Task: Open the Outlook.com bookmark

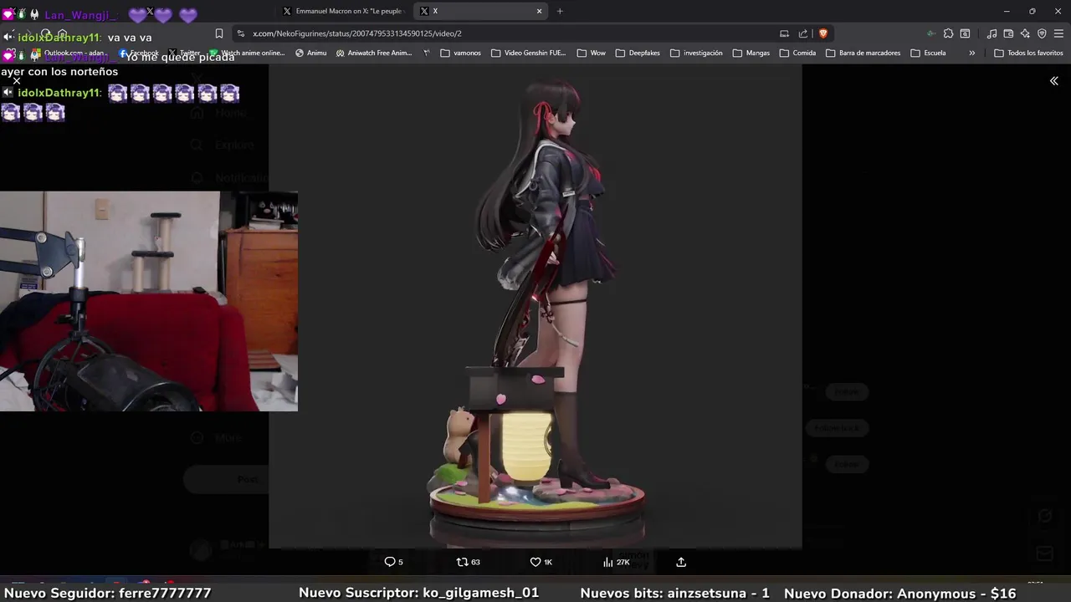Action: point(68,53)
